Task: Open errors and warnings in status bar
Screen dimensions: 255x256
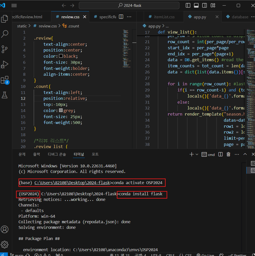Action: 42,255
